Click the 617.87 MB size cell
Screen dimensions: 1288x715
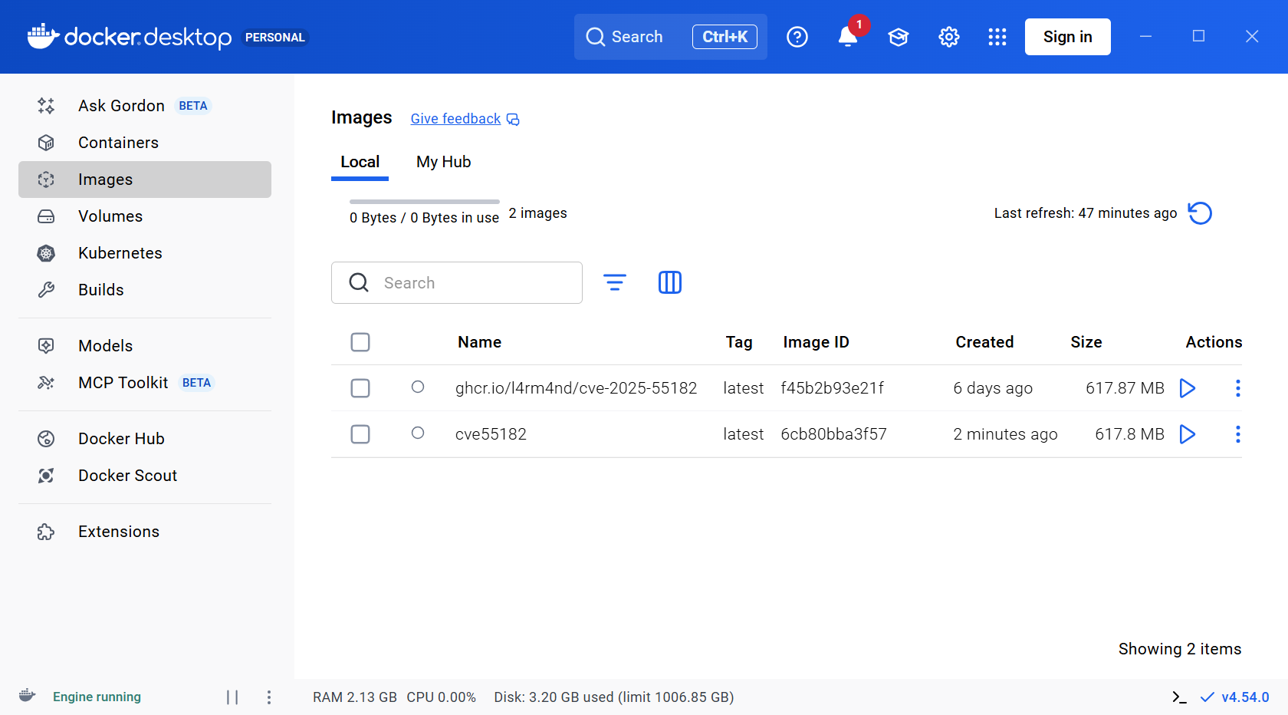tap(1125, 388)
